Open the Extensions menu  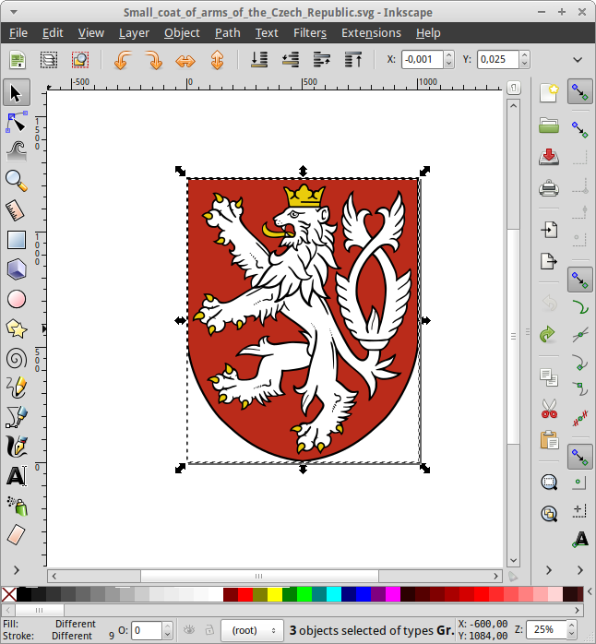371,32
